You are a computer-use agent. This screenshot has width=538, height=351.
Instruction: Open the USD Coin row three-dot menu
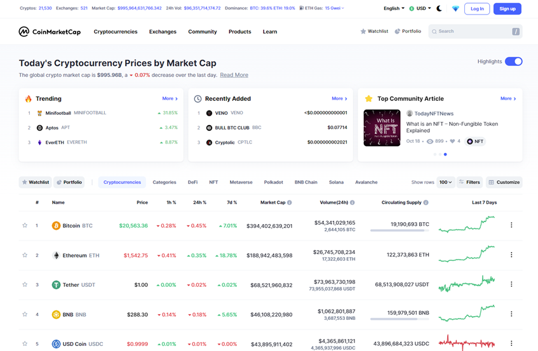coord(511,343)
